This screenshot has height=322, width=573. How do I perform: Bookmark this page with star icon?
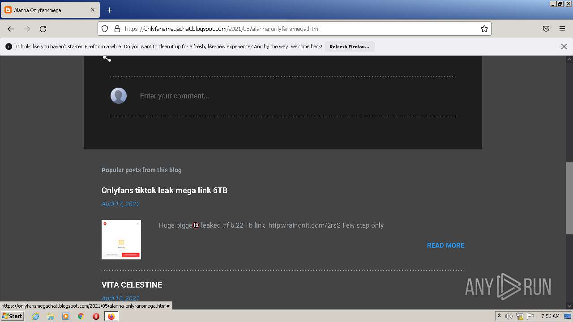484,29
